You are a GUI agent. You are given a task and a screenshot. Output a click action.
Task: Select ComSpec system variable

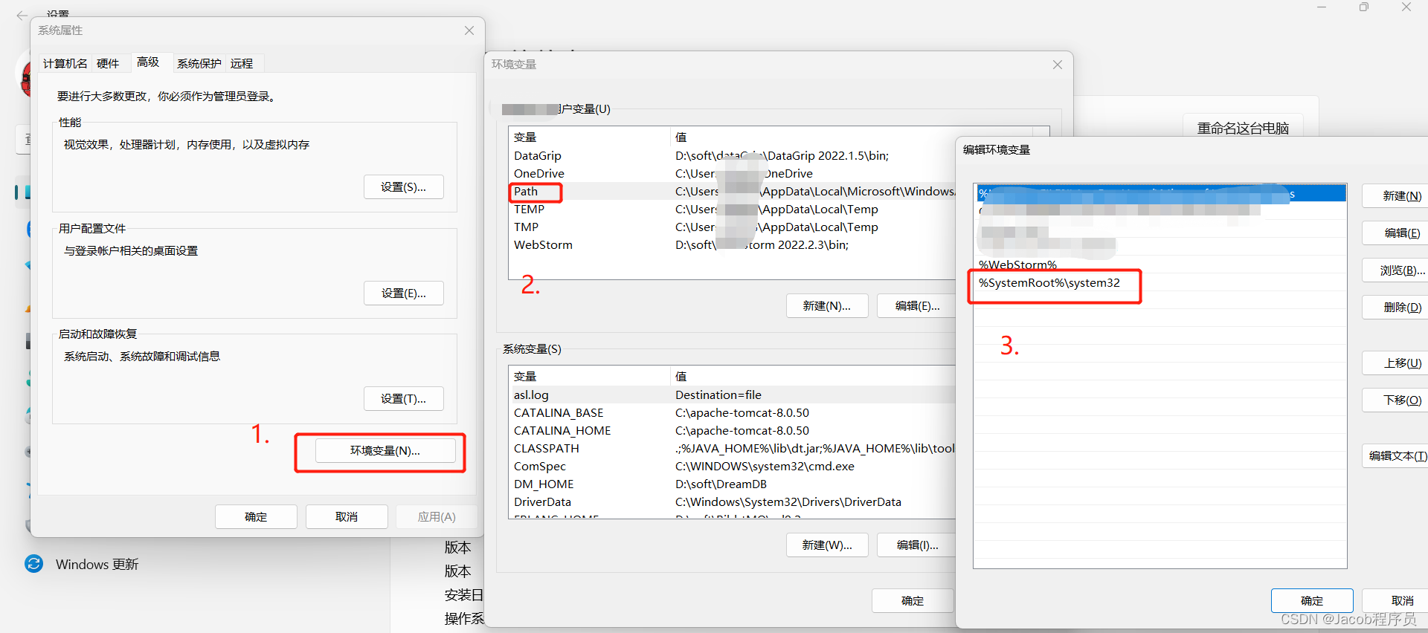click(x=732, y=467)
